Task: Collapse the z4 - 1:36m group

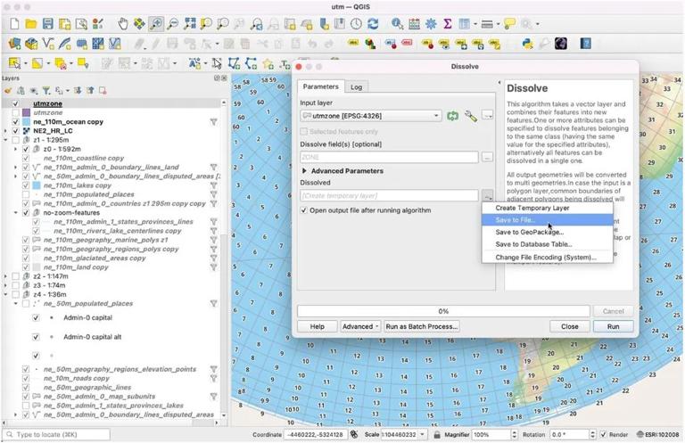Action: pyautogui.click(x=5, y=295)
